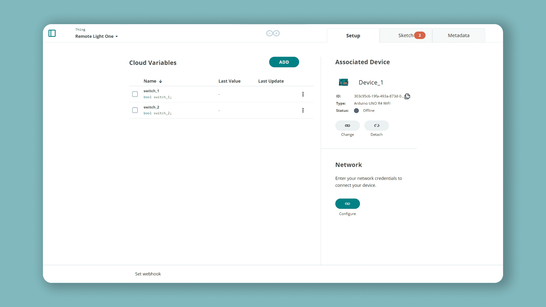Open the switch_2 three-dot options menu
This screenshot has width=546, height=307.
(303, 110)
